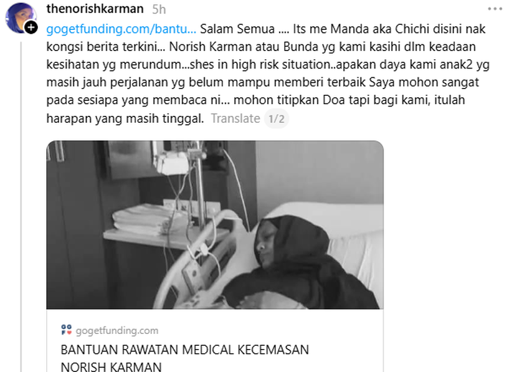
Task: Click post text line starting 'kongsi berita terkini'
Action: 261,47
